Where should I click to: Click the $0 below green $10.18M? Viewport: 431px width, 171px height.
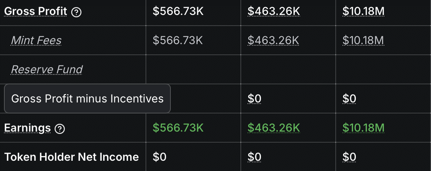(x=349, y=157)
